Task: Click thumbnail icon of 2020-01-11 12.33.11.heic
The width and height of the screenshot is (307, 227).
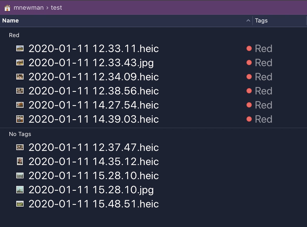Action: 20,49
